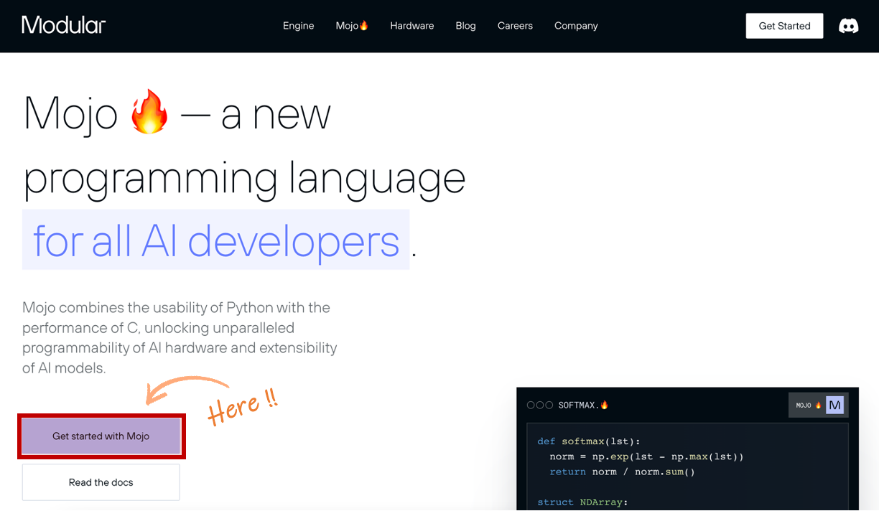Open the Engine menu item
This screenshot has width=879, height=511.
tap(298, 26)
